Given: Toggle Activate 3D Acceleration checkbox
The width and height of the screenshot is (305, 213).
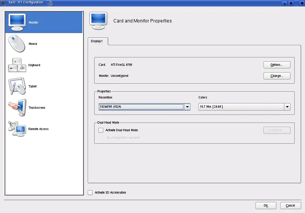Looking at the screenshot, I should [90, 192].
